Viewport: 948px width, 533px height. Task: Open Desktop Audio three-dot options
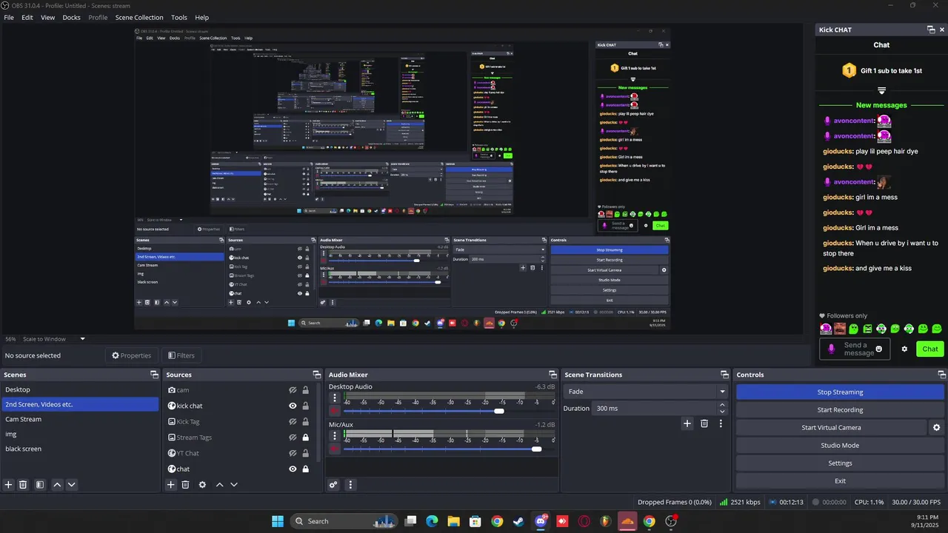[334, 398]
